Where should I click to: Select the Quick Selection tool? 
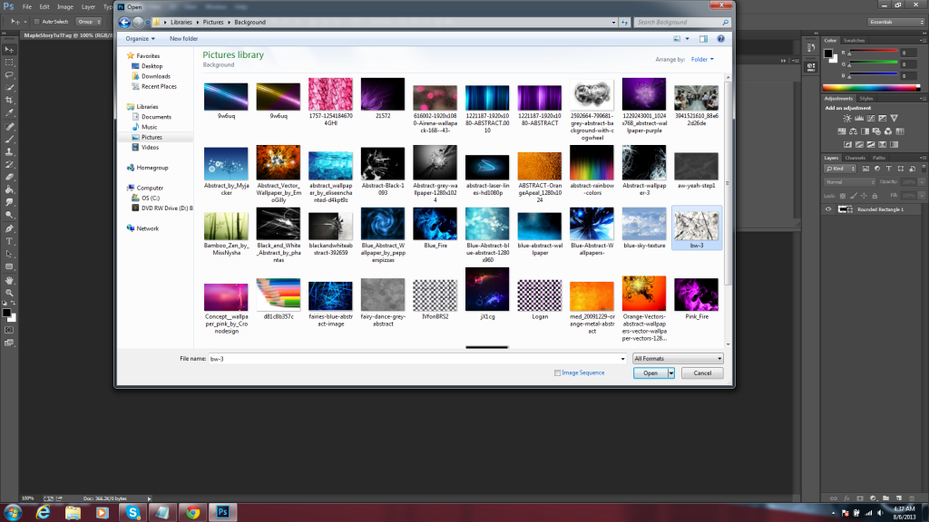(9, 88)
